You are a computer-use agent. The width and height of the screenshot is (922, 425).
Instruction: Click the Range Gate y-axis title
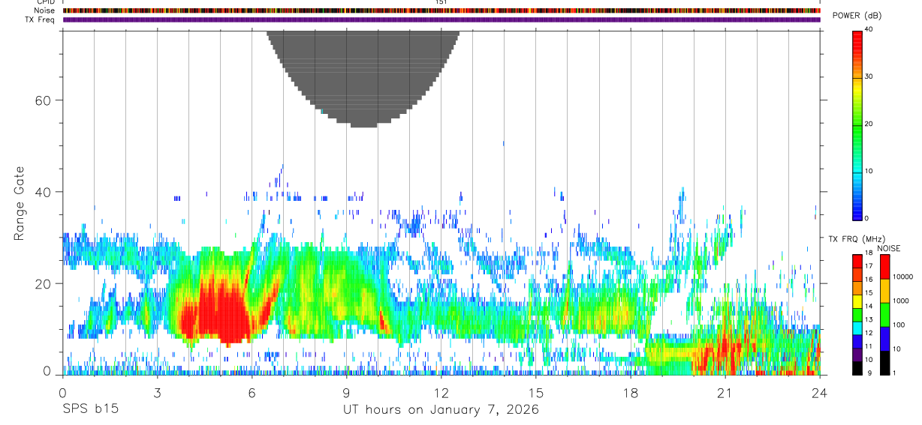pyautogui.click(x=20, y=203)
